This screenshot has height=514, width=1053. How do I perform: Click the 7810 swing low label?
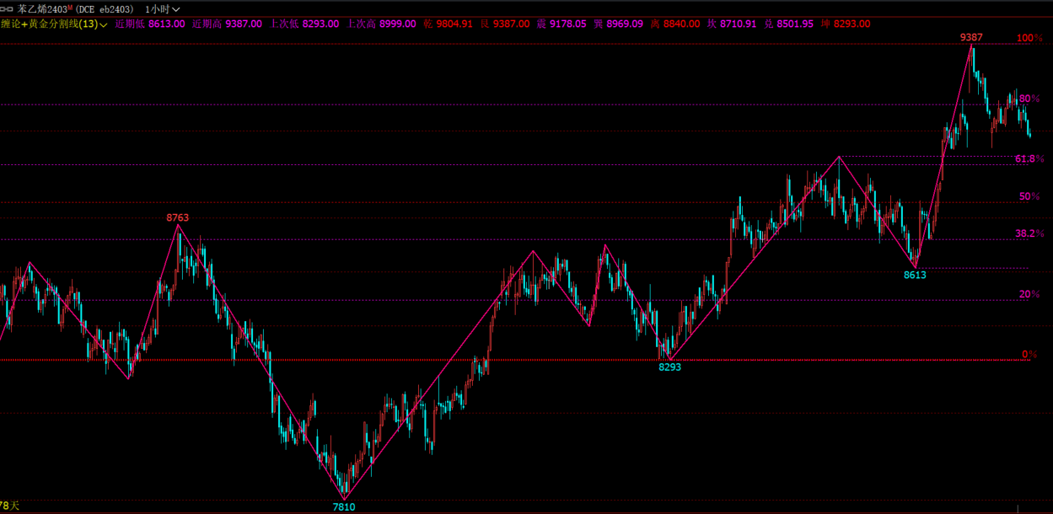(x=344, y=507)
